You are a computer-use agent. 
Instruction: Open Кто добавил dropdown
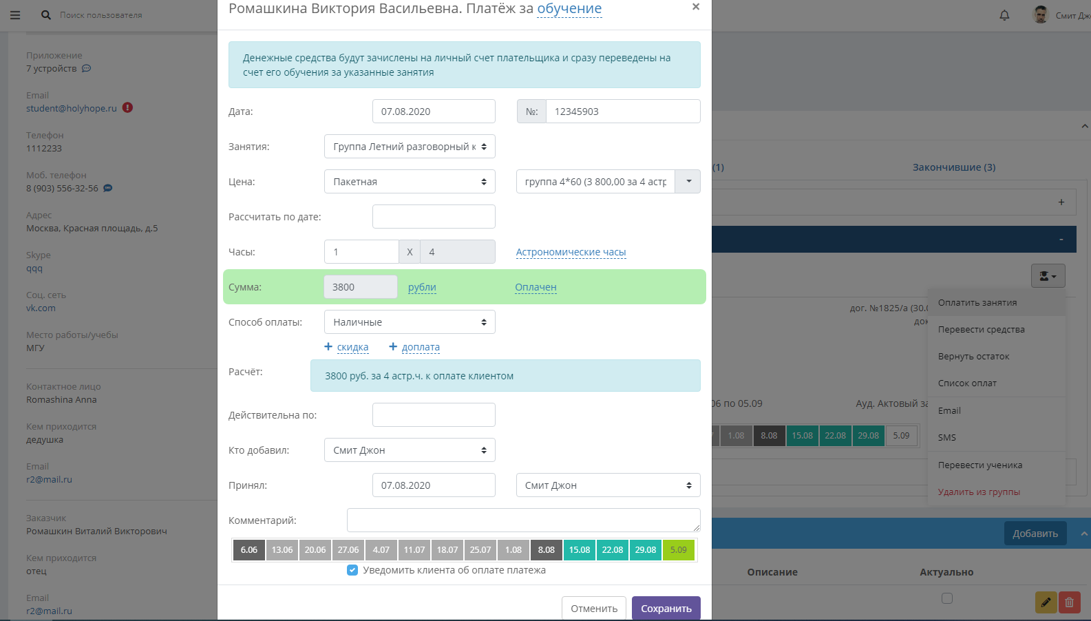(410, 450)
